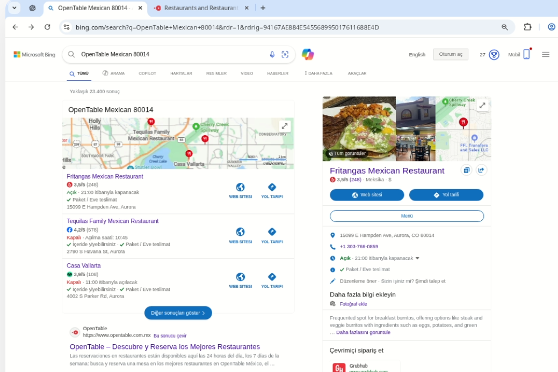Call the phone number +1 303-766-0859
The height and width of the screenshot is (372, 558).
(359, 247)
